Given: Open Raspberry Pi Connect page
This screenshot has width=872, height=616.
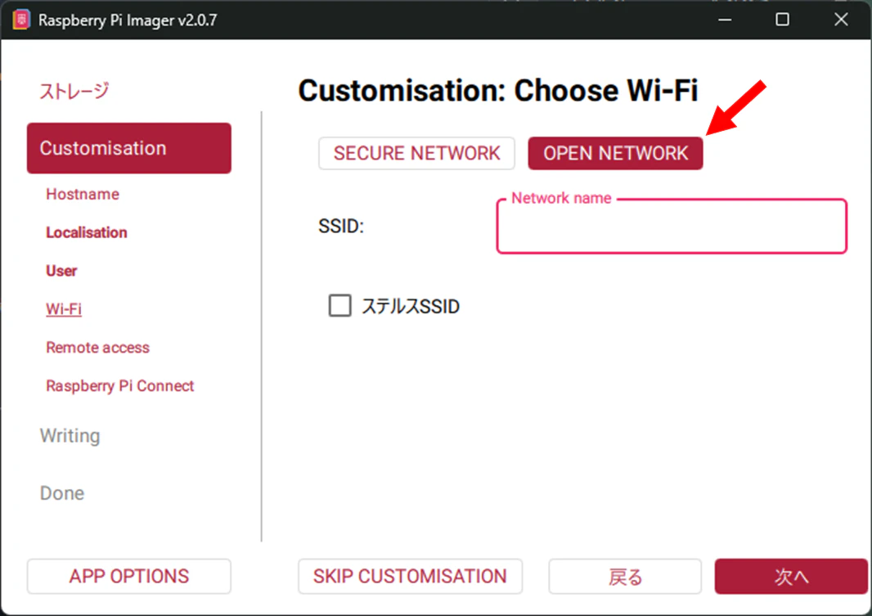Looking at the screenshot, I should (120, 386).
